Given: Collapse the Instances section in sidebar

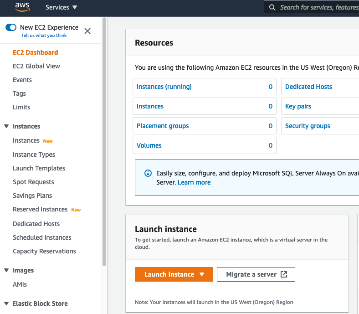Looking at the screenshot, I should tap(6, 126).
